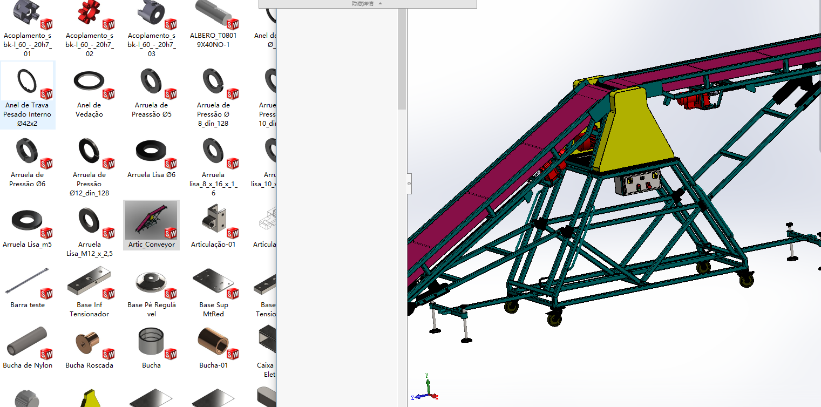
Task: Click the splitter handle beside the 3D preview
Action: (409, 184)
